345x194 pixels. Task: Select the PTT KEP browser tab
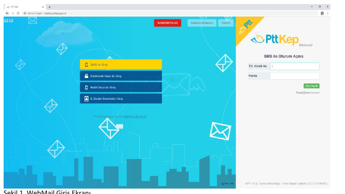point(25,7)
